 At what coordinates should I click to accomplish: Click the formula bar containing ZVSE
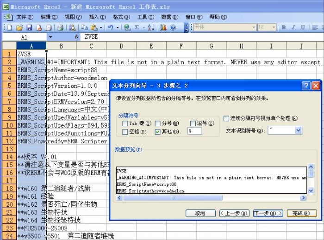[x=203, y=37]
